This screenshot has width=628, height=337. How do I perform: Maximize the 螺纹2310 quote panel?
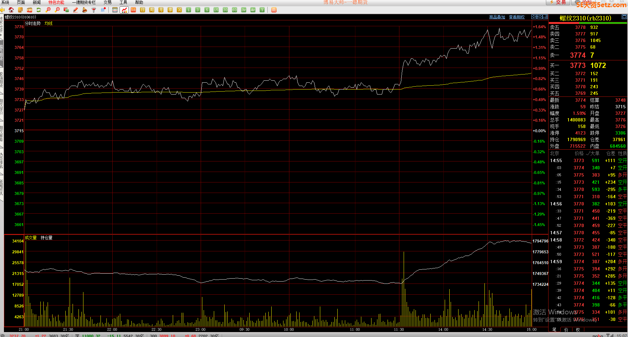(x=624, y=17)
